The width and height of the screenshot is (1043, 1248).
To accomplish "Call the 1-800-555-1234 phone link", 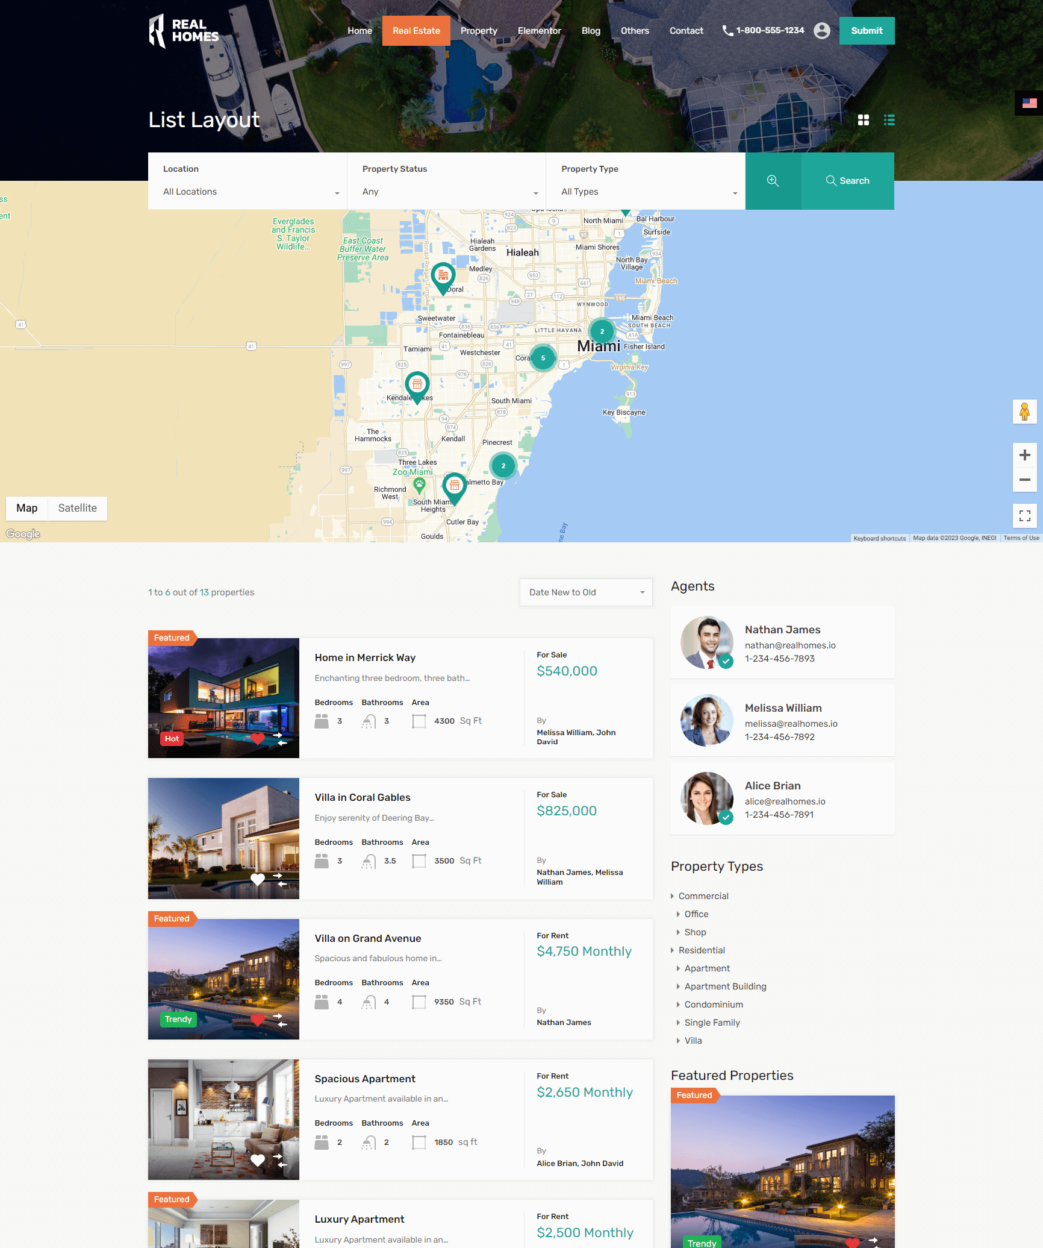I will pyautogui.click(x=764, y=30).
